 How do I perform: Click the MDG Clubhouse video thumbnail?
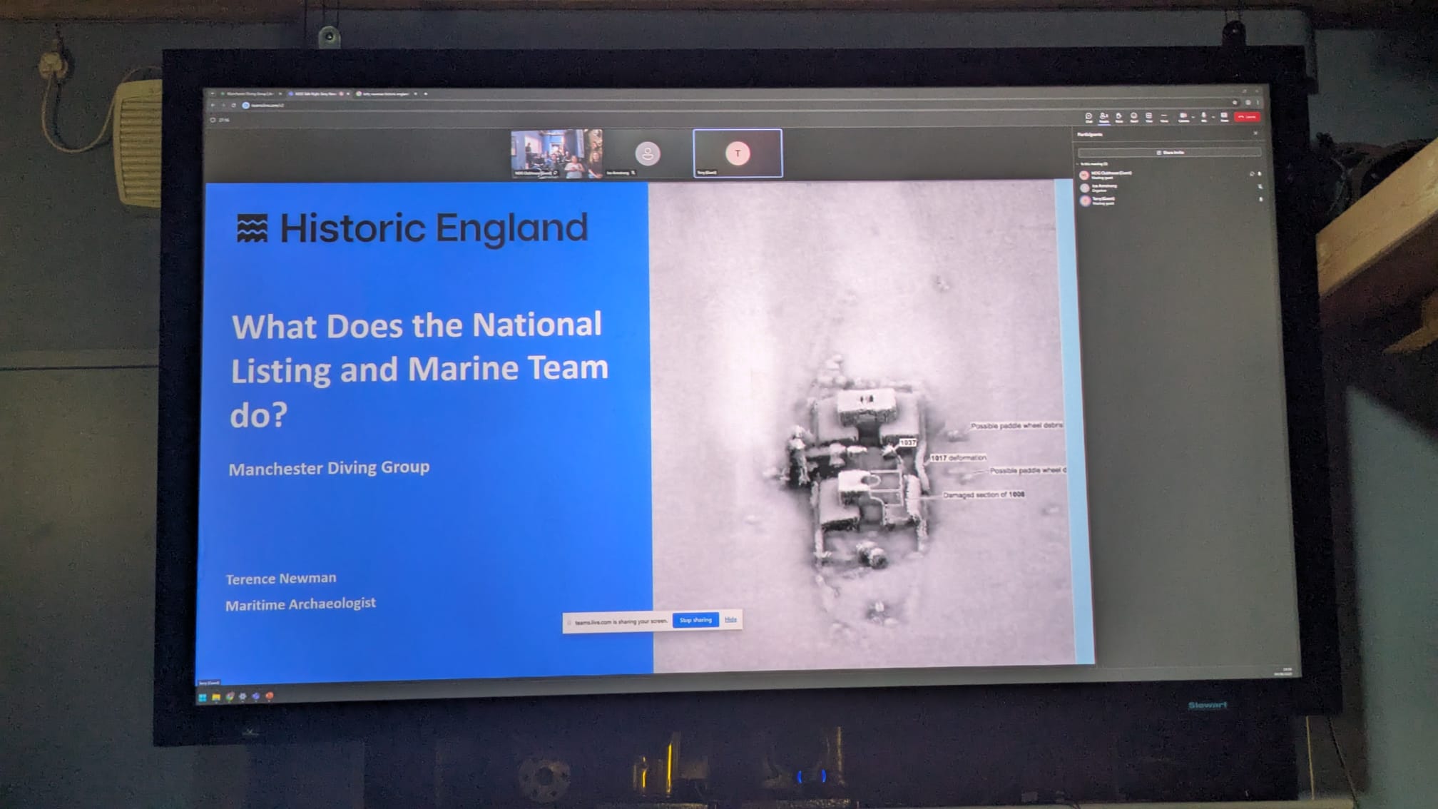pos(556,153)
